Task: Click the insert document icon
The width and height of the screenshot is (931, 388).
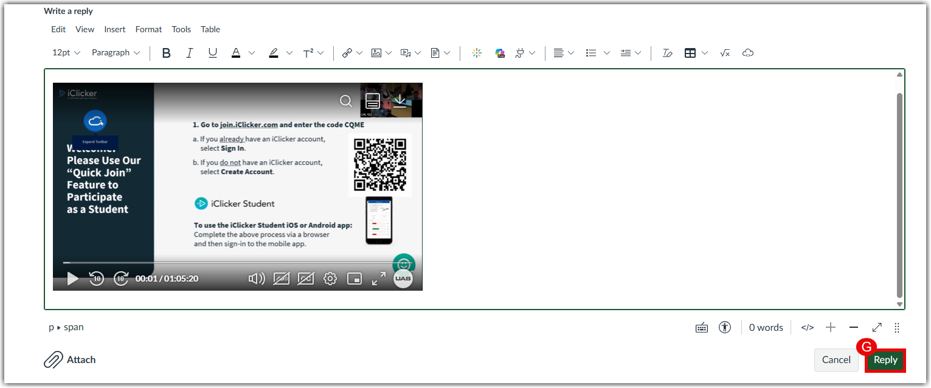Action: [x=435, y=53]
